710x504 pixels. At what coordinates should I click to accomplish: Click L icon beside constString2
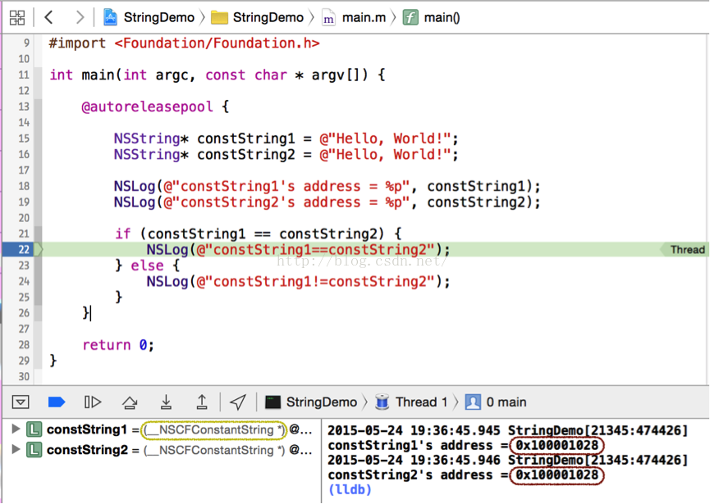point(34,450)
